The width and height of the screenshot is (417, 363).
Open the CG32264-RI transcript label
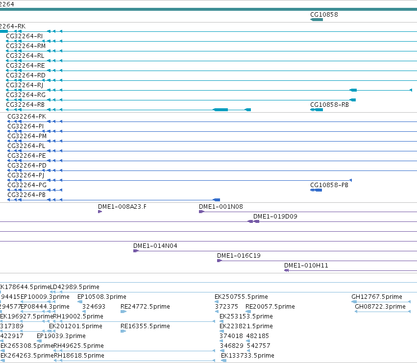[x=24, y=36]
